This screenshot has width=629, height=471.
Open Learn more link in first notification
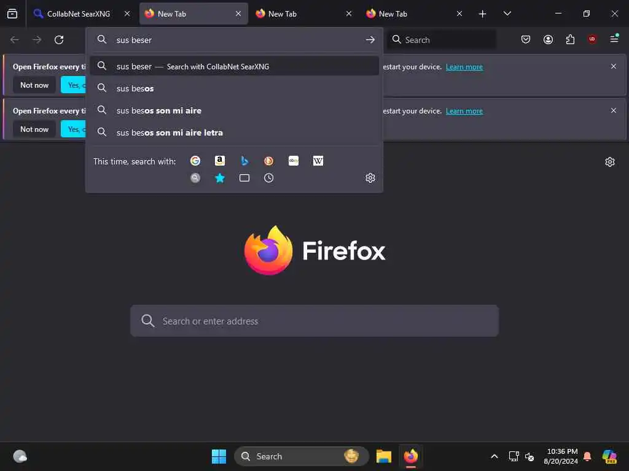[x=464, y=67]
